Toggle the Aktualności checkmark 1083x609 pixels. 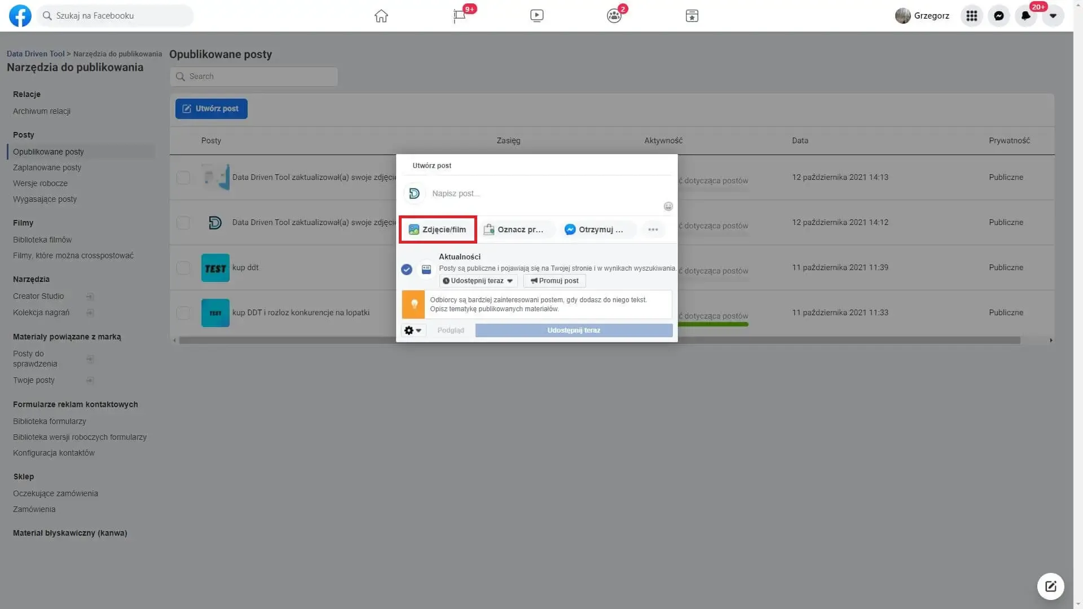click(x=406, y=270)
